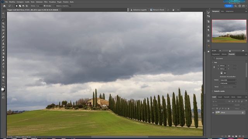The height and width of the screenshot is (139, 248).
Task: Click the Condividi button
Action: pos(228,6)
